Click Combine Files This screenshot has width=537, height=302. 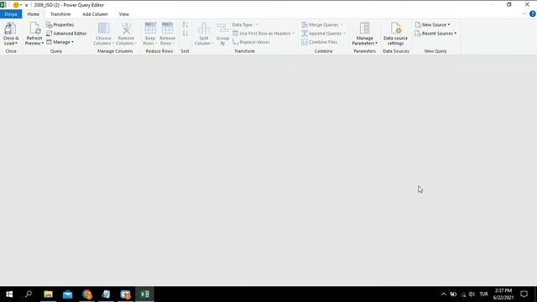click(x=320, y=42)
